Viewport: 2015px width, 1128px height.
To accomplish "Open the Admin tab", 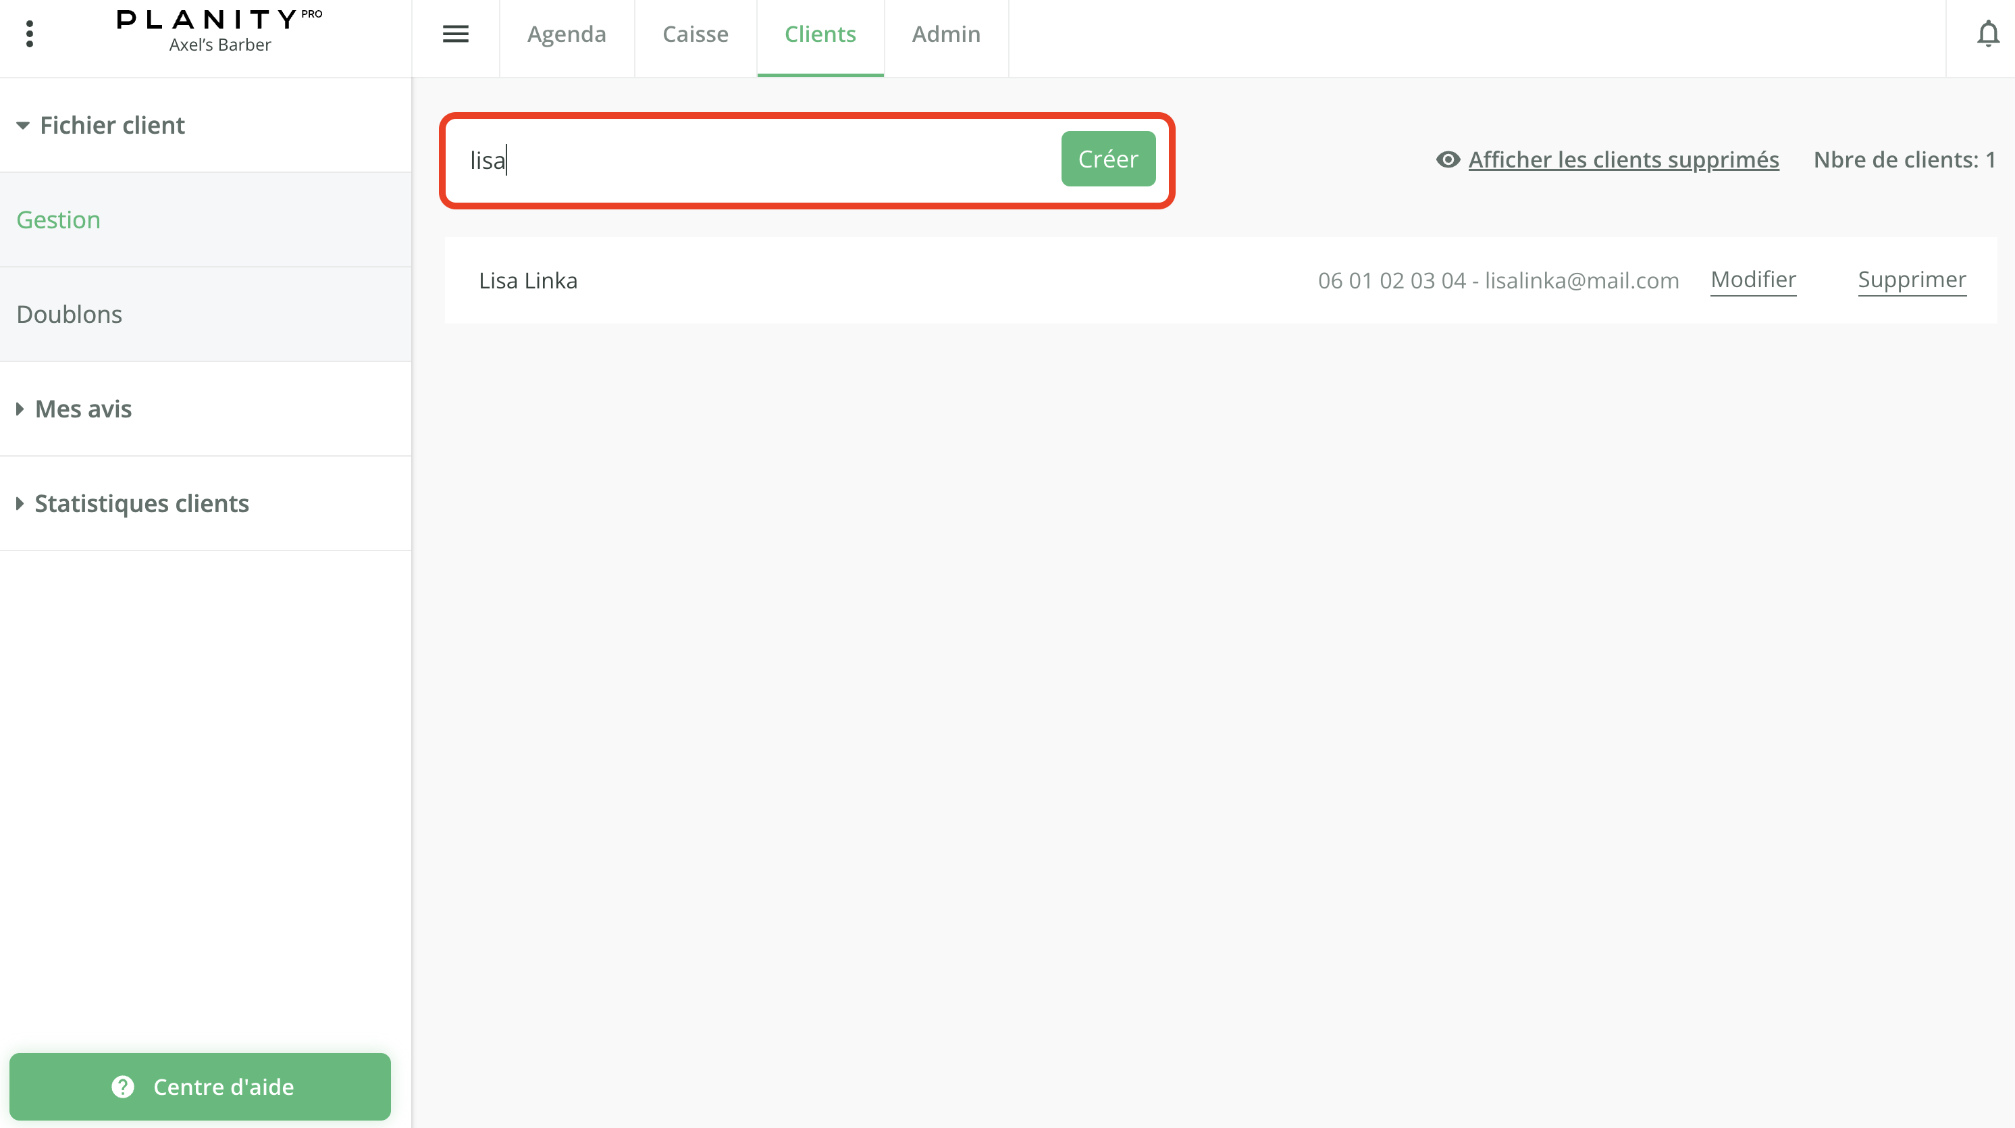I will [x=945, y=34].
